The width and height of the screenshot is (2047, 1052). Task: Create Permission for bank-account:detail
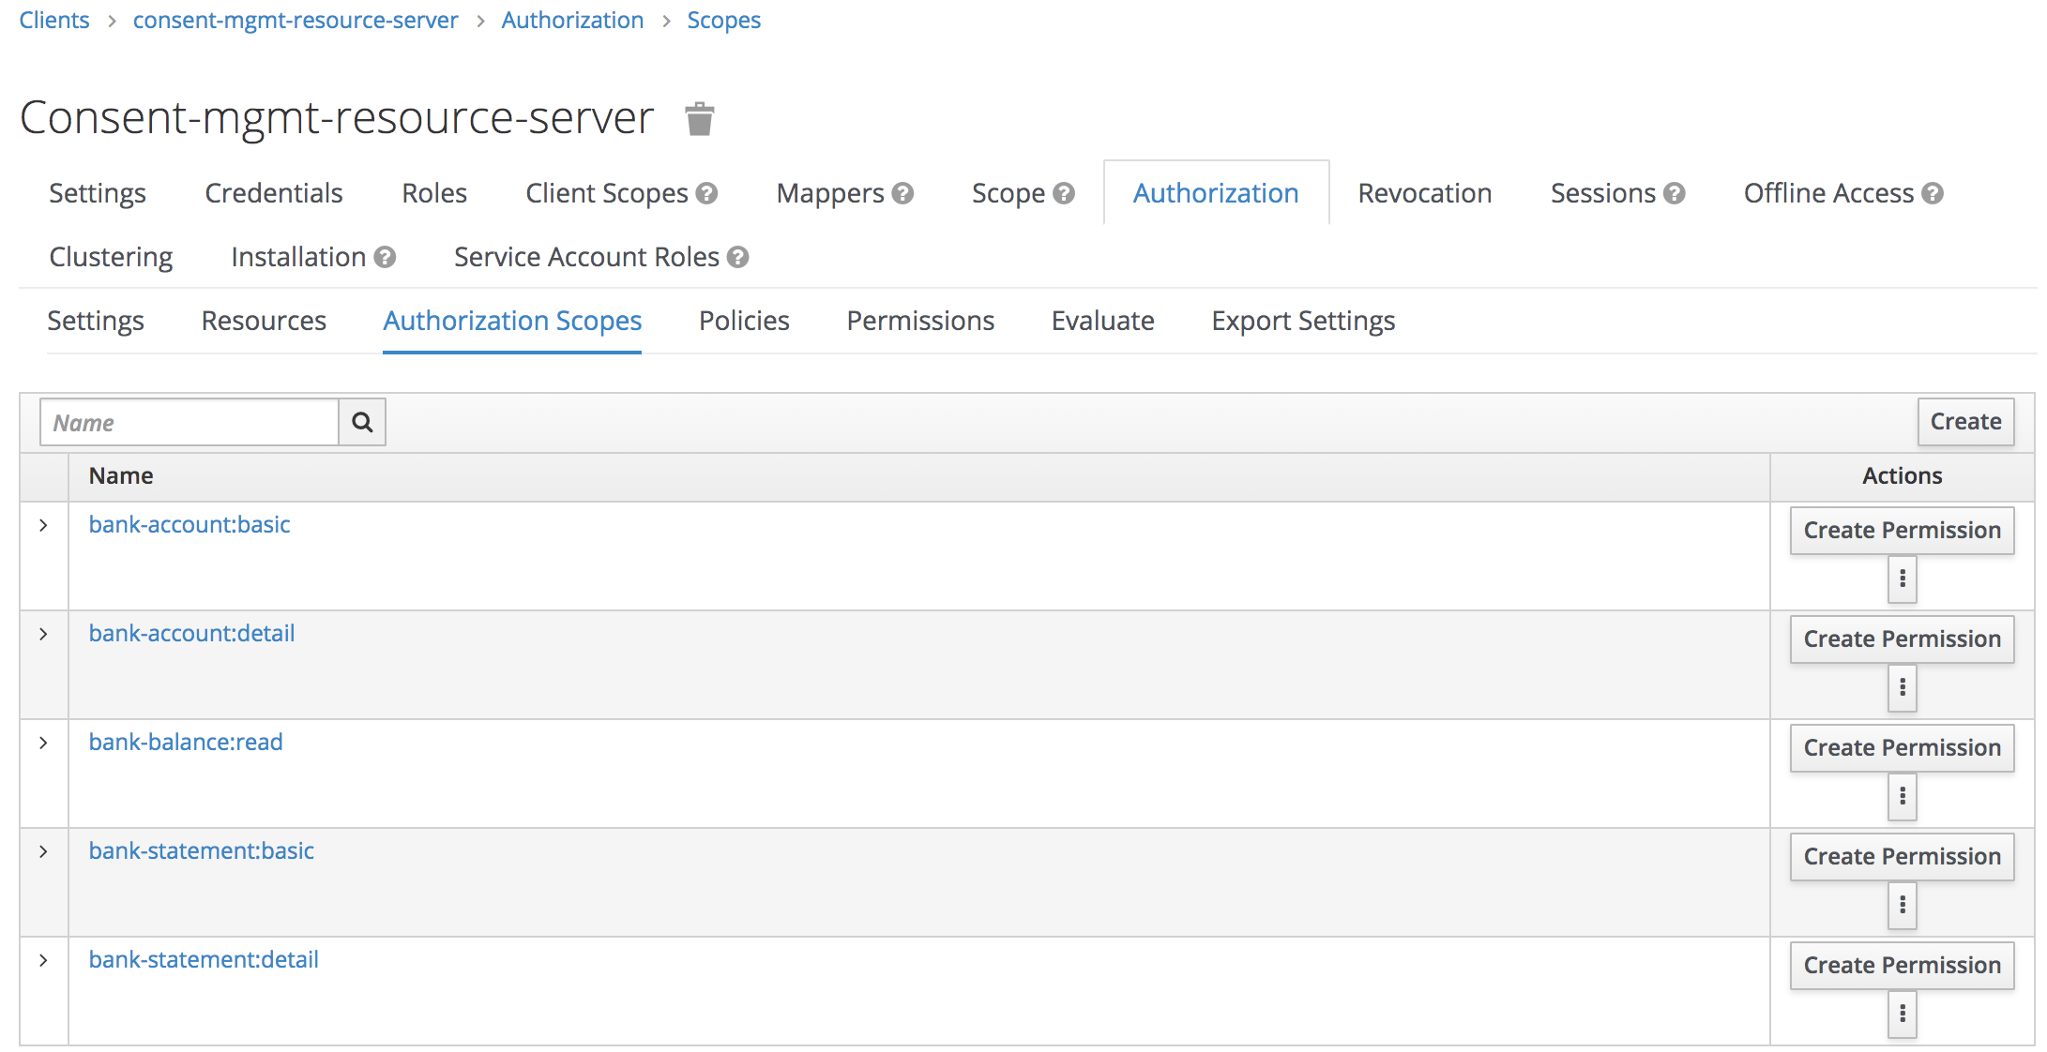pos(1902,639)
